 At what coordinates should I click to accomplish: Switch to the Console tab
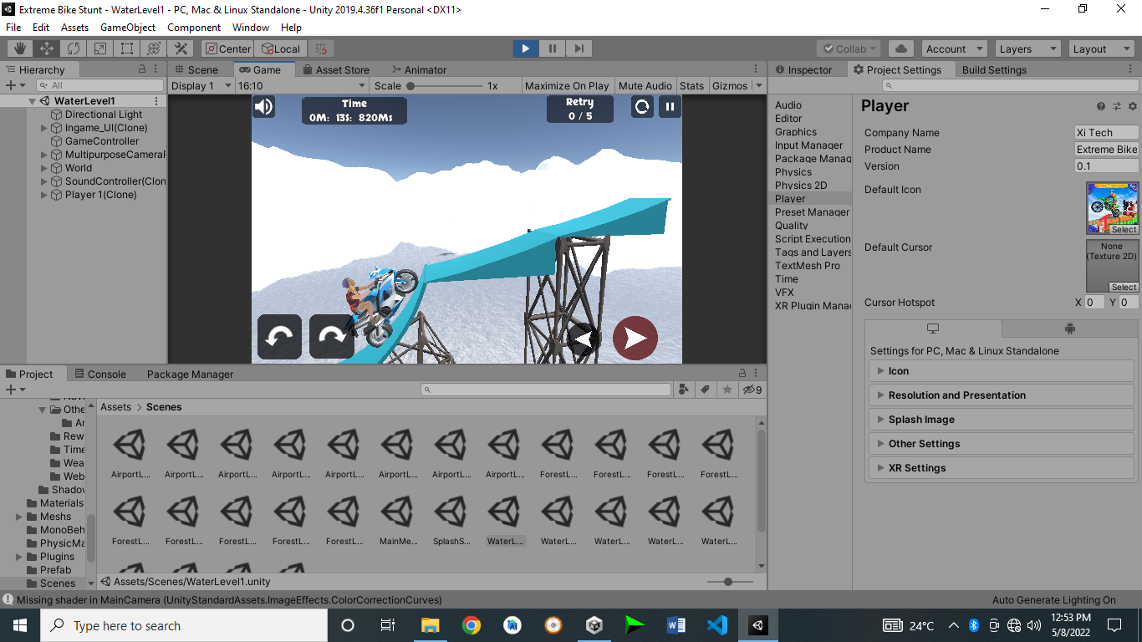pos(107,374)
